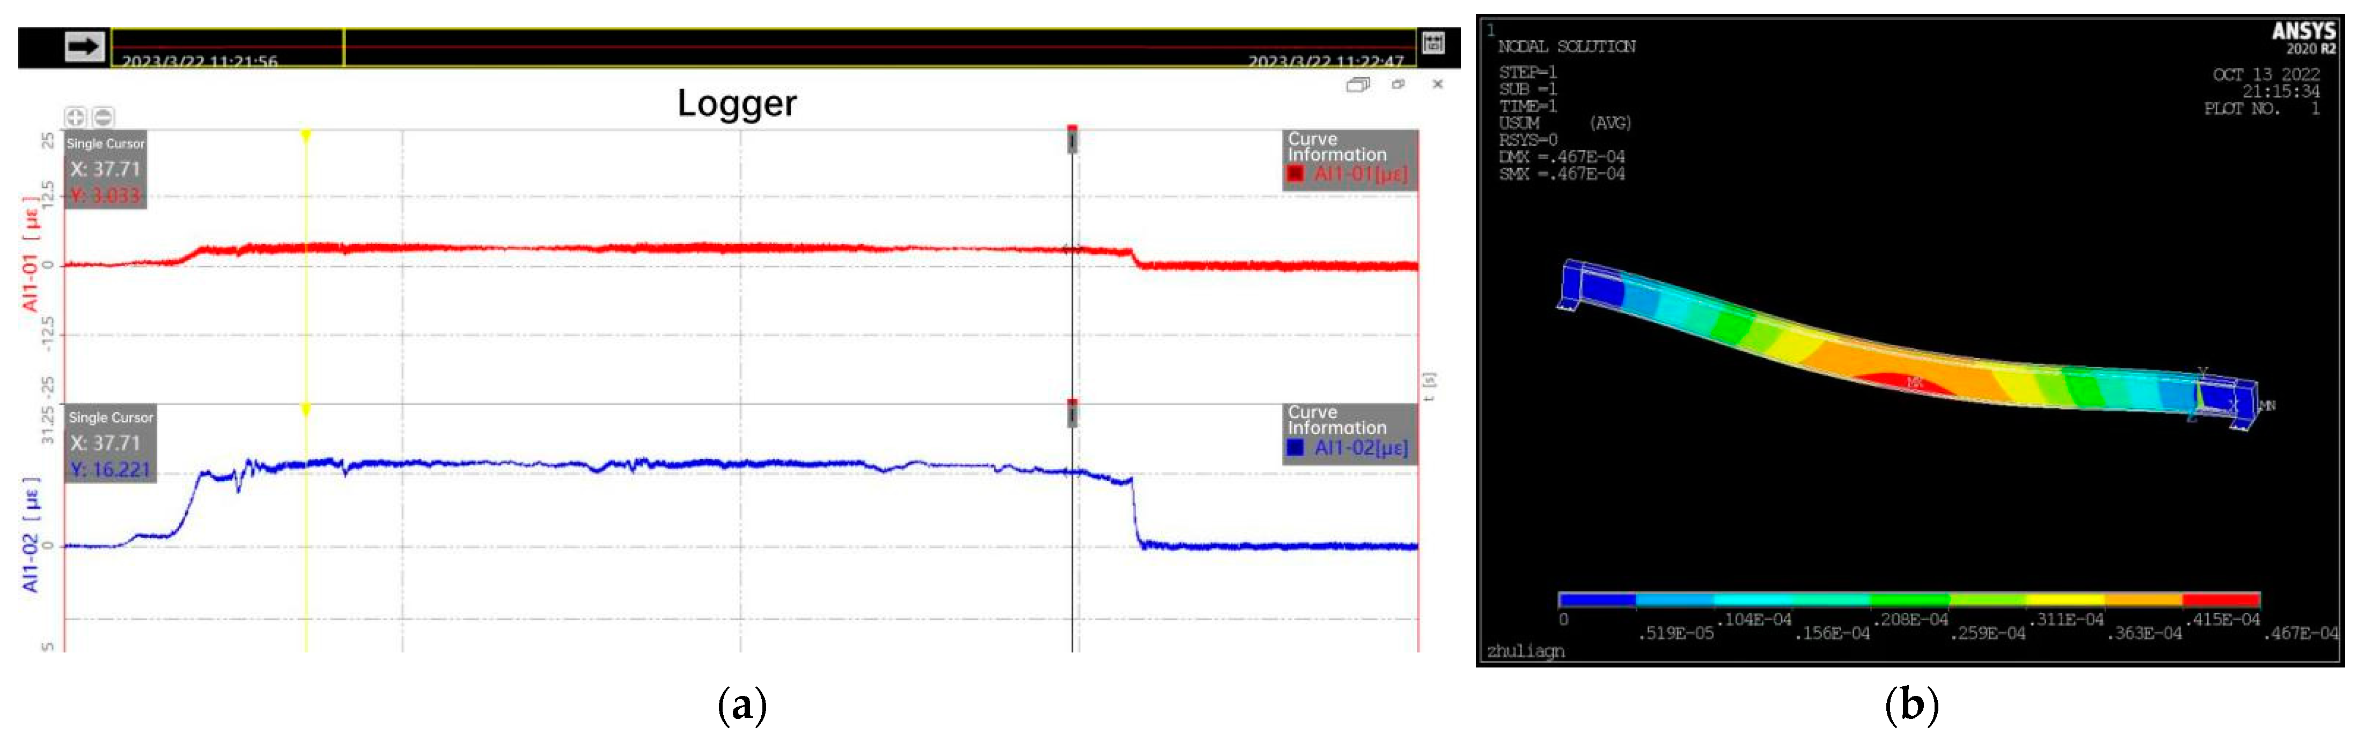Click the red AI1-01 curve color swatch
The height and width of the screenshot is (742, 2360).
(x=1296, y=173)
